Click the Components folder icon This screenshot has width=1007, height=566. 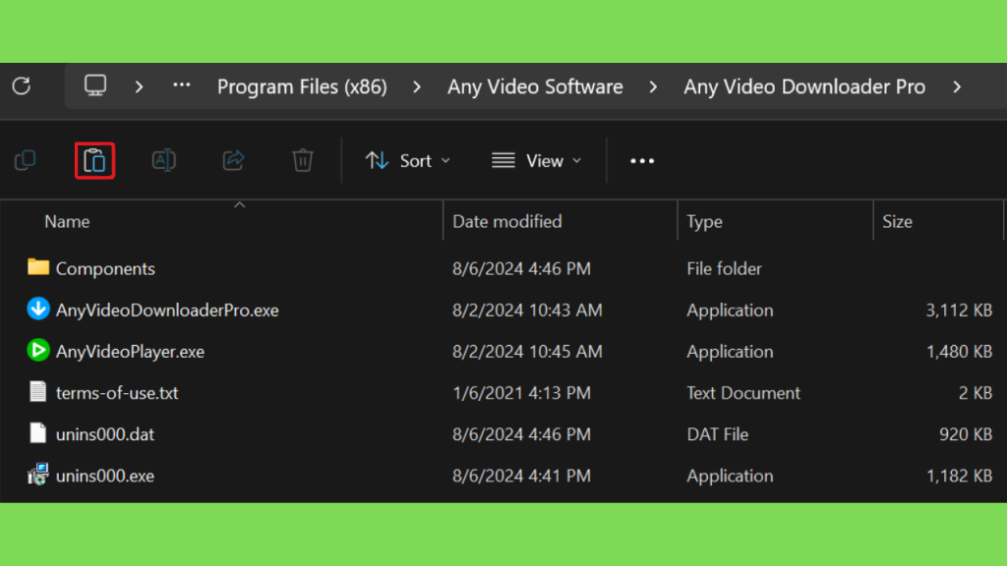click(38, 267)
